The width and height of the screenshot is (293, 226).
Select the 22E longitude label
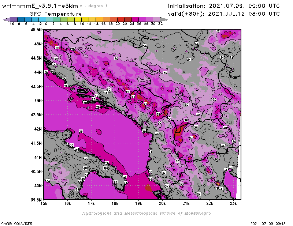click(209, 203)
